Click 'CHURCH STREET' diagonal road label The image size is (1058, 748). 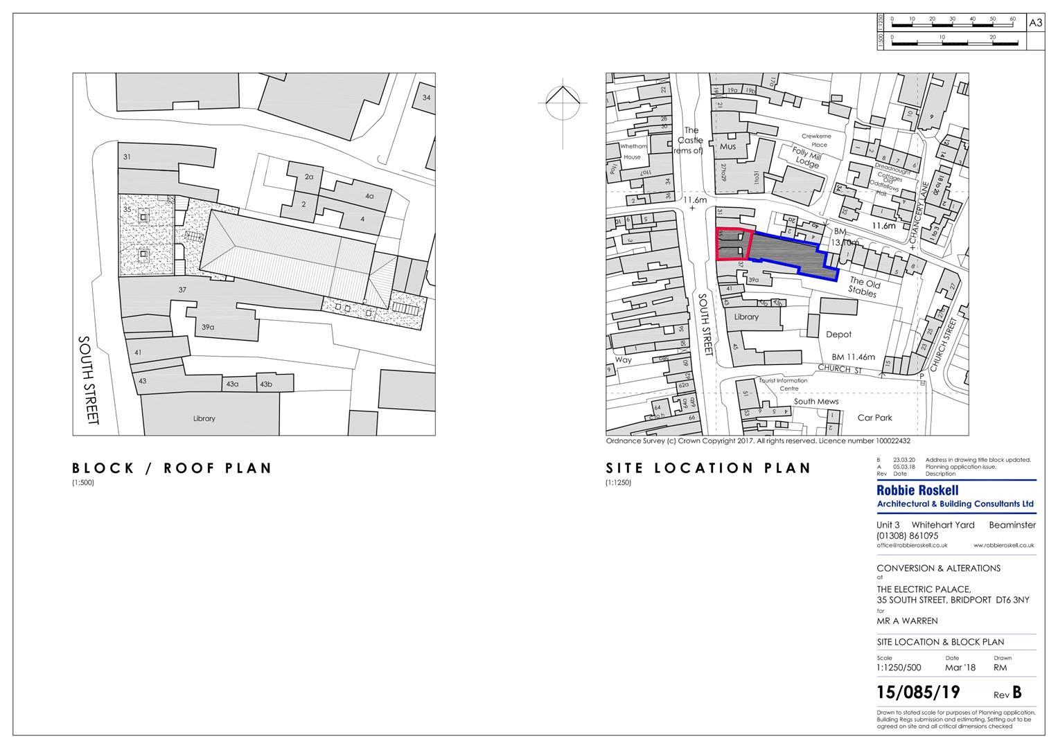(x=943, y=346)
